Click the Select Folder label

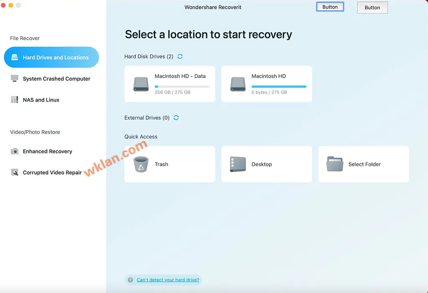364,164
